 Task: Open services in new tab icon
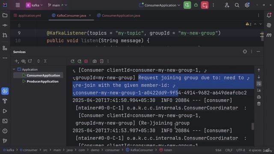pos(30,61)
